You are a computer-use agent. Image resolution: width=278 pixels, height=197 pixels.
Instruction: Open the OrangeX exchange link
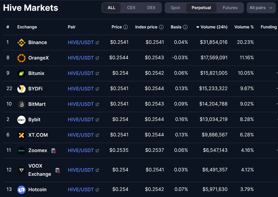[x=39, y=58]
